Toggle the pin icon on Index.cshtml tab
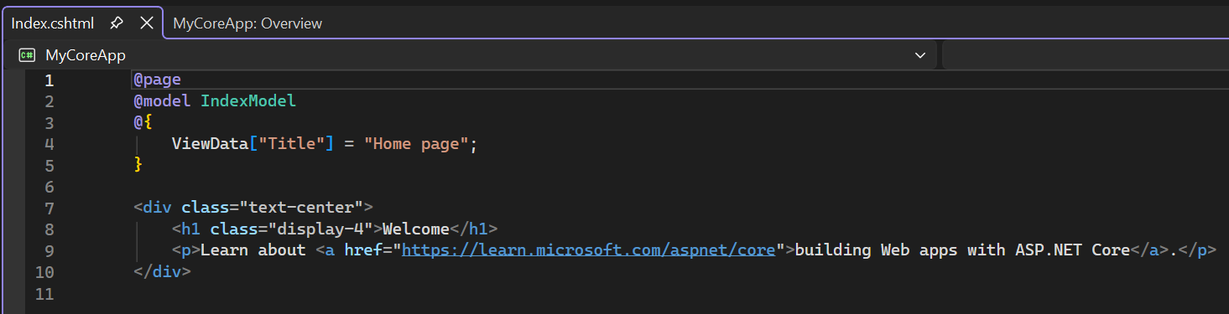The height and width of the screenshot is (314, 1229). click(117, 23)
